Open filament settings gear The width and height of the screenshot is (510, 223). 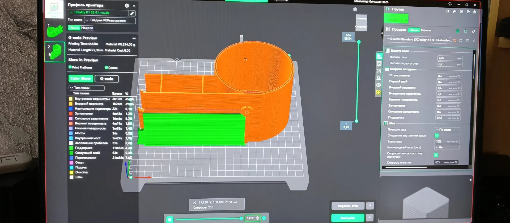coord(474,12)
